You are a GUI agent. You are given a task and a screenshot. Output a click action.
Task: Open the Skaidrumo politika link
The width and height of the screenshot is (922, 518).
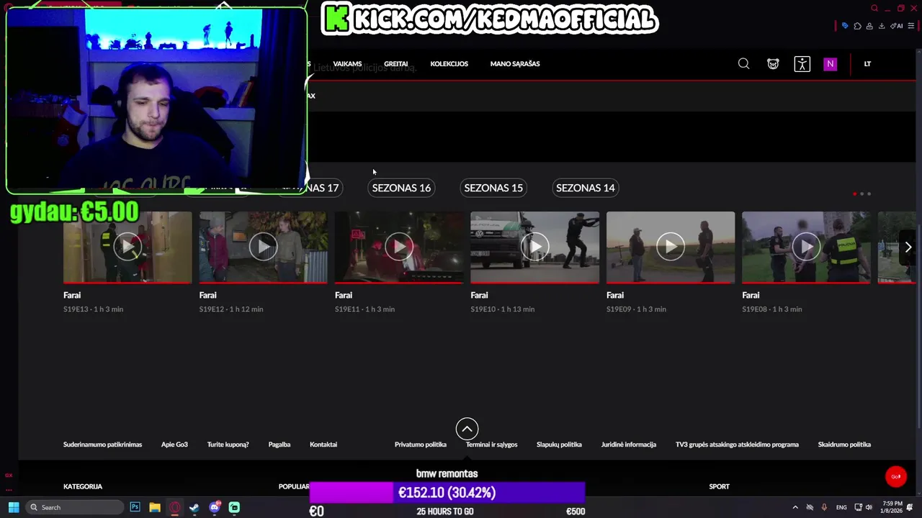[844, 445]
